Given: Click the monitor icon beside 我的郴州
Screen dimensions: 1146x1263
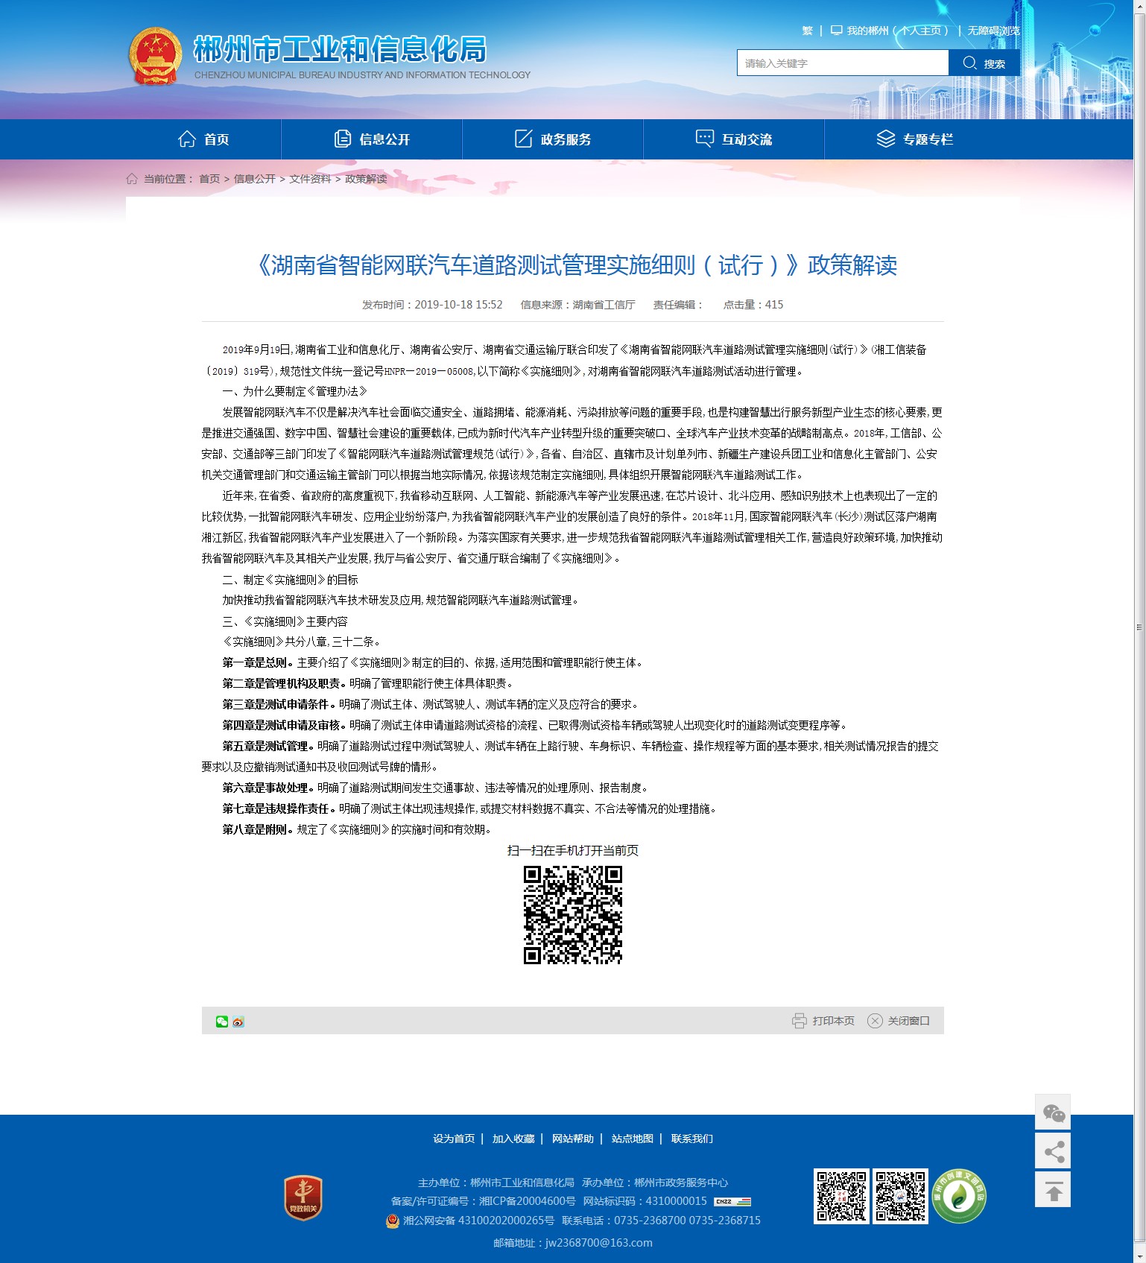Looking at the screenshot, I should [x=837, y=31].
